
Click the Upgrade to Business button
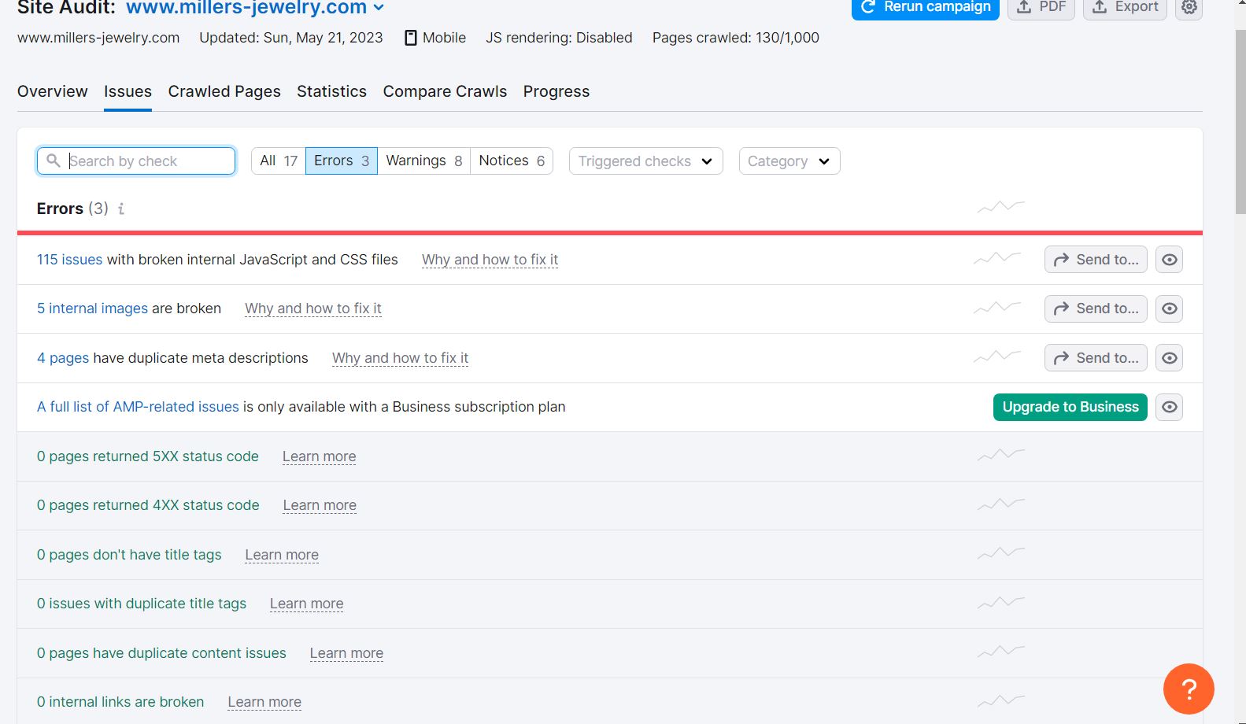coord(1070,407)
